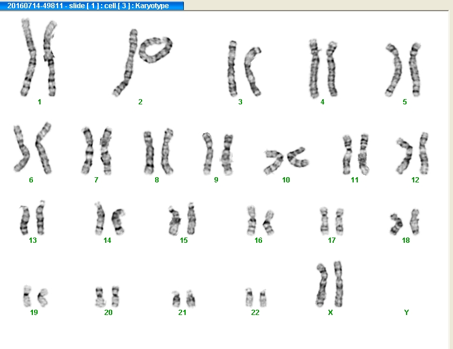Click the green label '9'
The width and height of the screenshot is (453, 349).
tap(216, 180)
